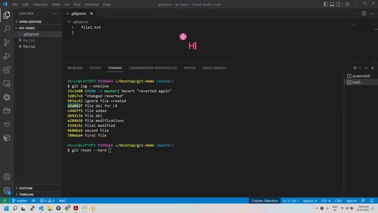Viewport: 378px width, 213px height.
Task: Click Ln 2, Col 1 position indicator
Action: point(291,201)
